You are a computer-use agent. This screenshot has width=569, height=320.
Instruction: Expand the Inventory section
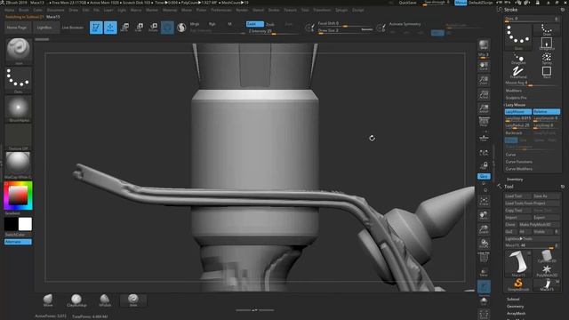[x=515, y=180]
